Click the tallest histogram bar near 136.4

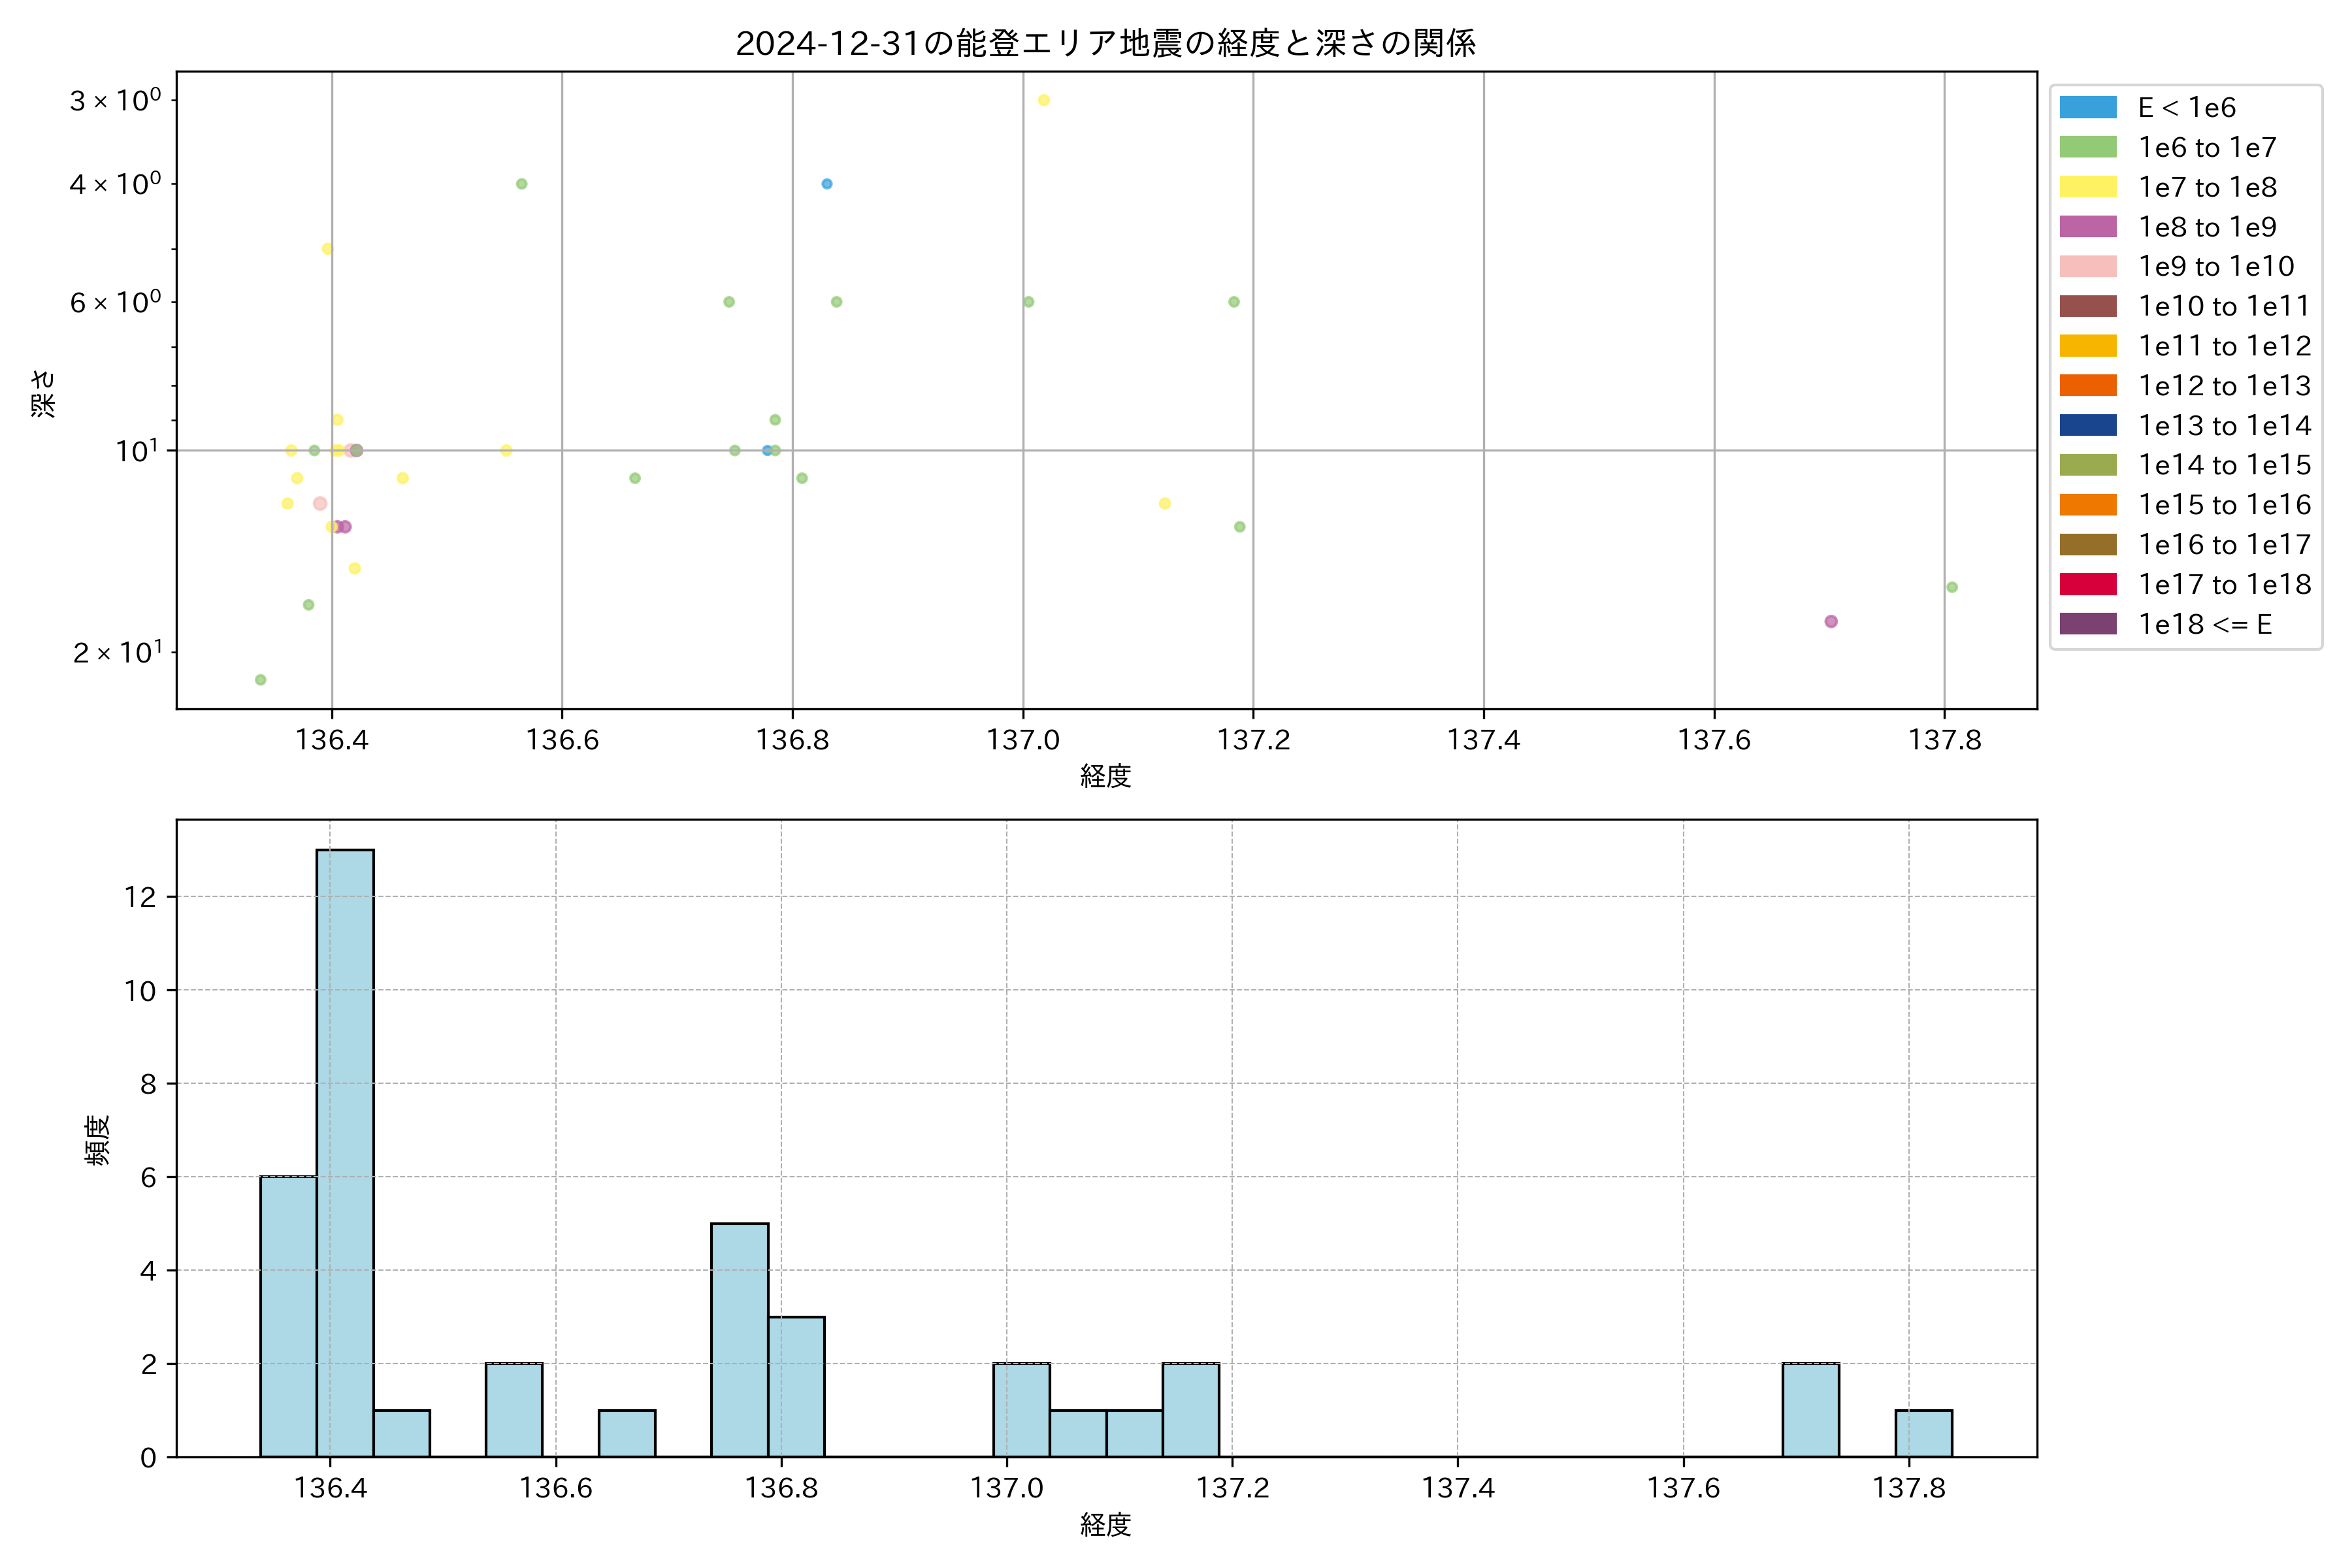tap(345, 1150)
